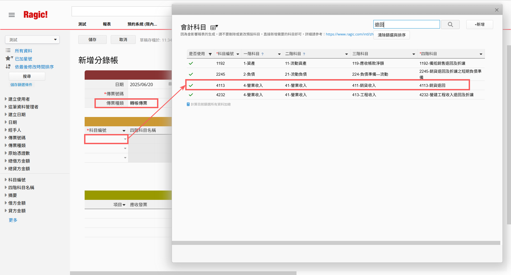Click the help icon beside 一階科目
This screenshot has width=511, height=275.
click(x=262, y=54)
